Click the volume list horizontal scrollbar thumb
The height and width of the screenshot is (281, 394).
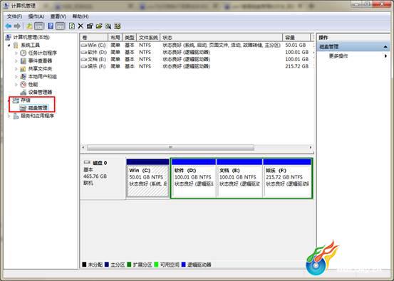pos(170,147)
